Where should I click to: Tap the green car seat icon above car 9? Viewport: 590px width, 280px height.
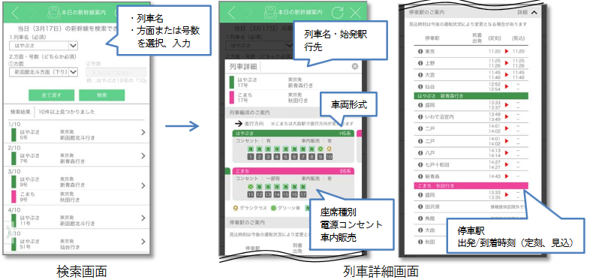[321, 149]
